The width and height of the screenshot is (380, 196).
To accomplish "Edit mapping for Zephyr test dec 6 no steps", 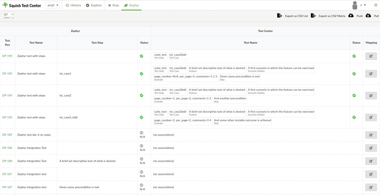I will [371, 135].
